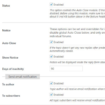Click the reply form notice description

click(77, 62)
